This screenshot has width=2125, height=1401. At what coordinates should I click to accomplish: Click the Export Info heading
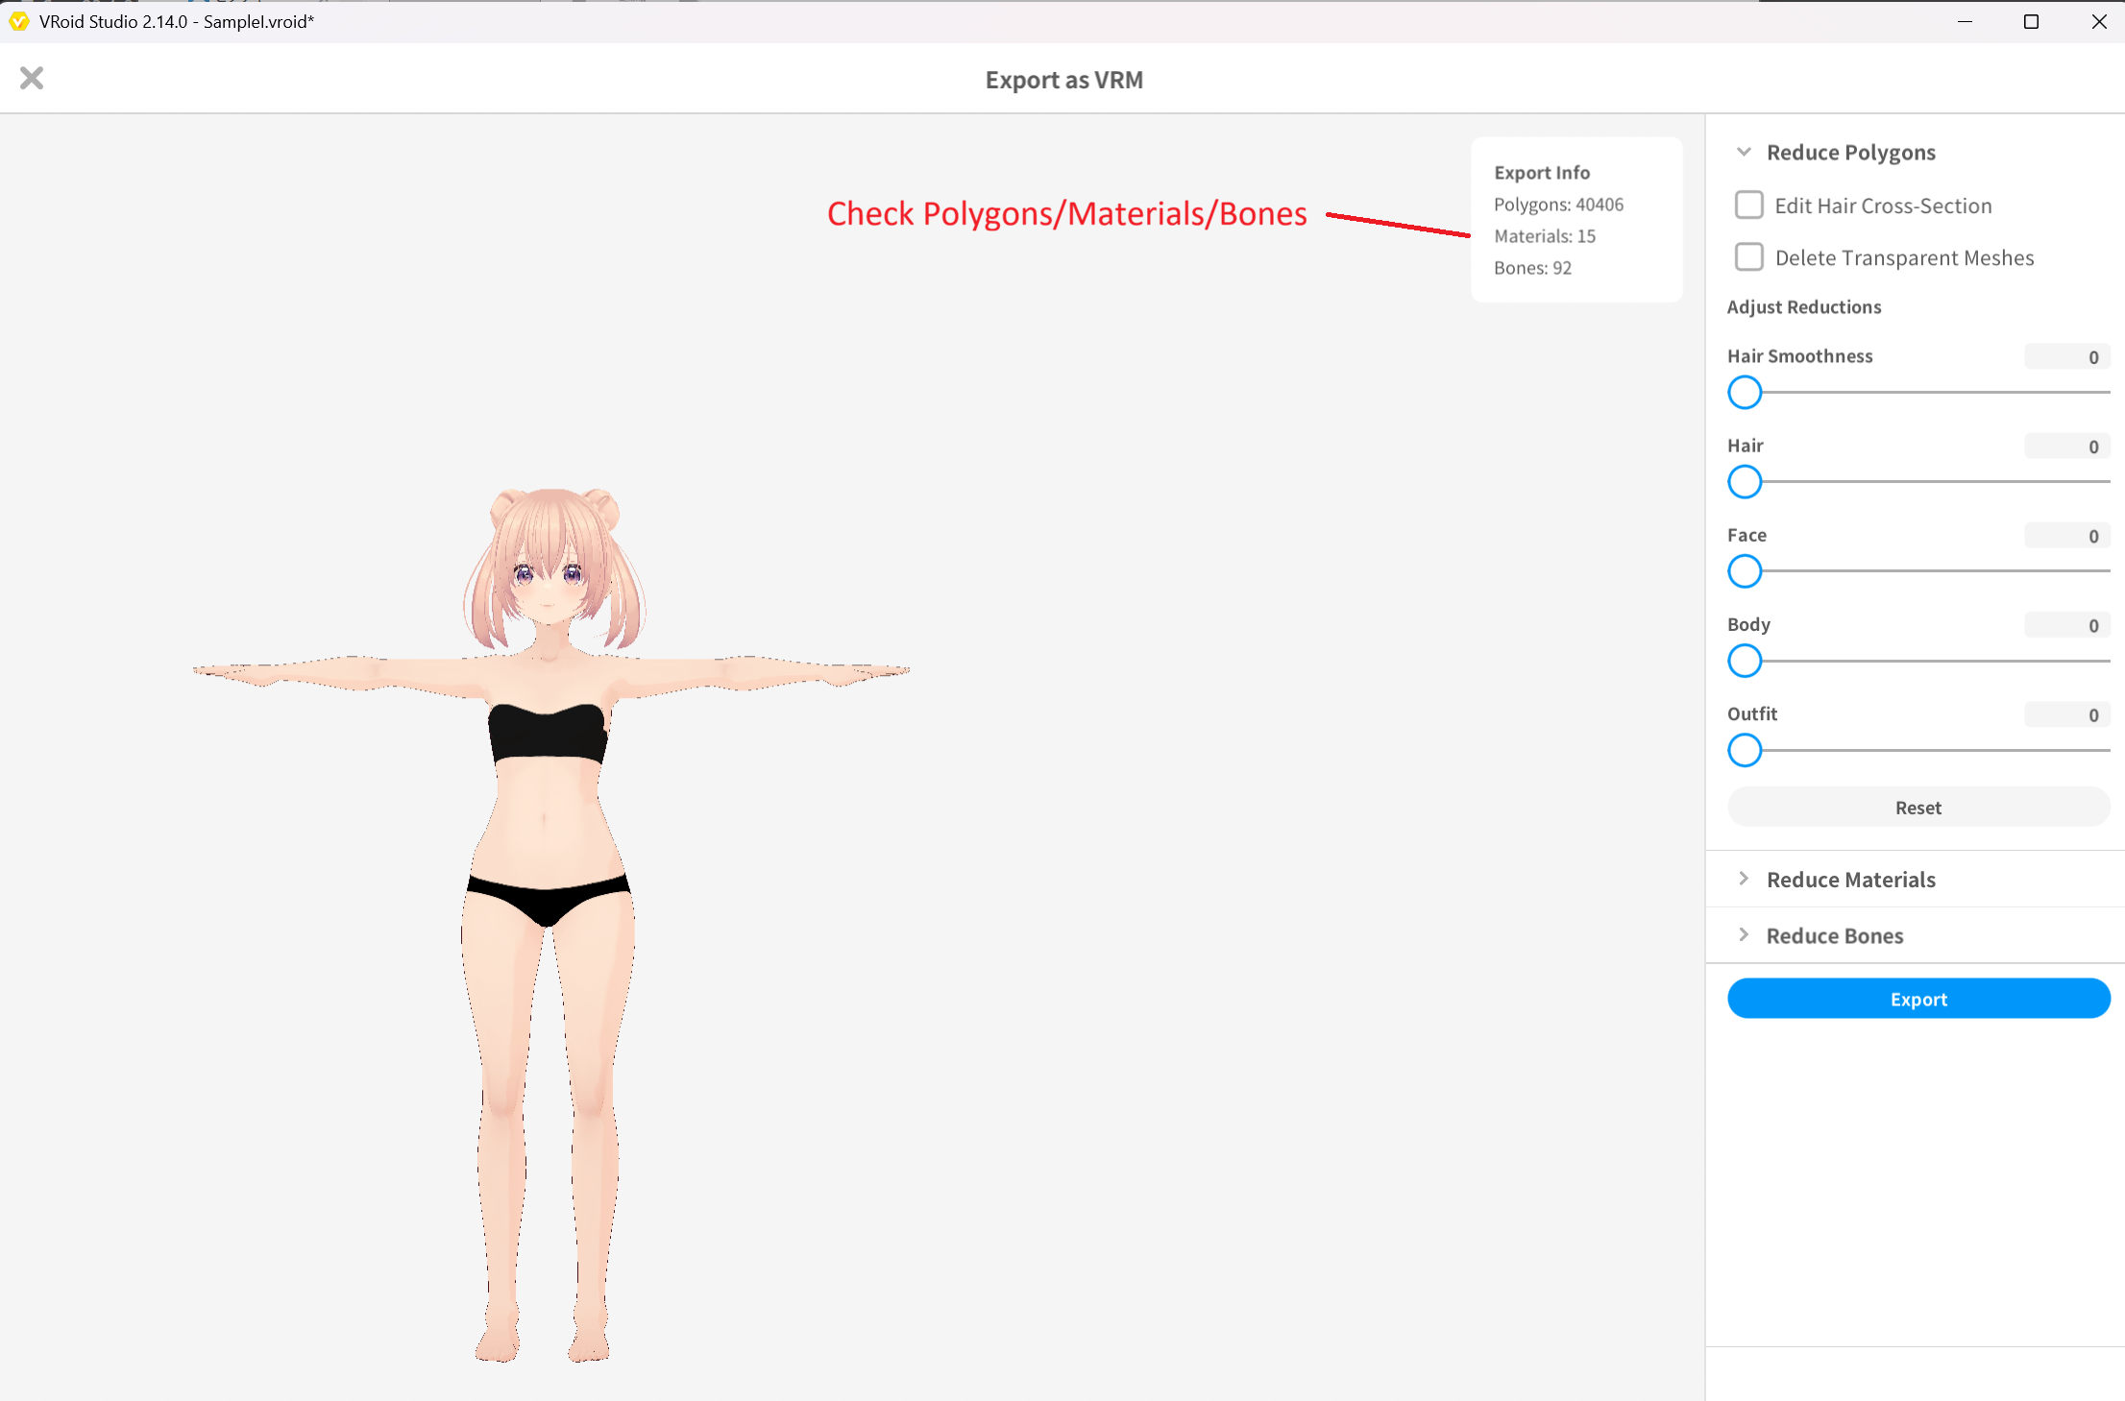pyautogui.click(x=1541, y=172)
